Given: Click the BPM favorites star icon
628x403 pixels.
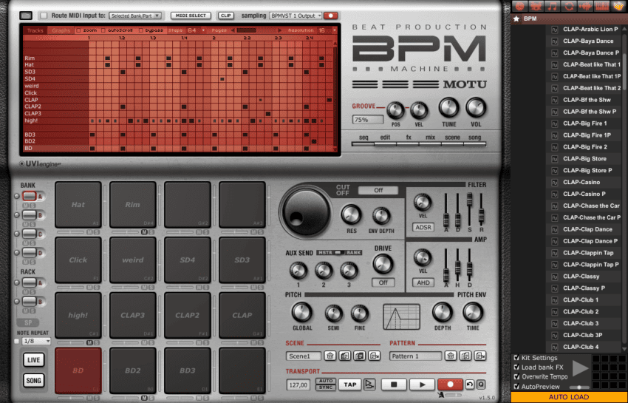Looking at the screenshot, I should tap(516, 18).
